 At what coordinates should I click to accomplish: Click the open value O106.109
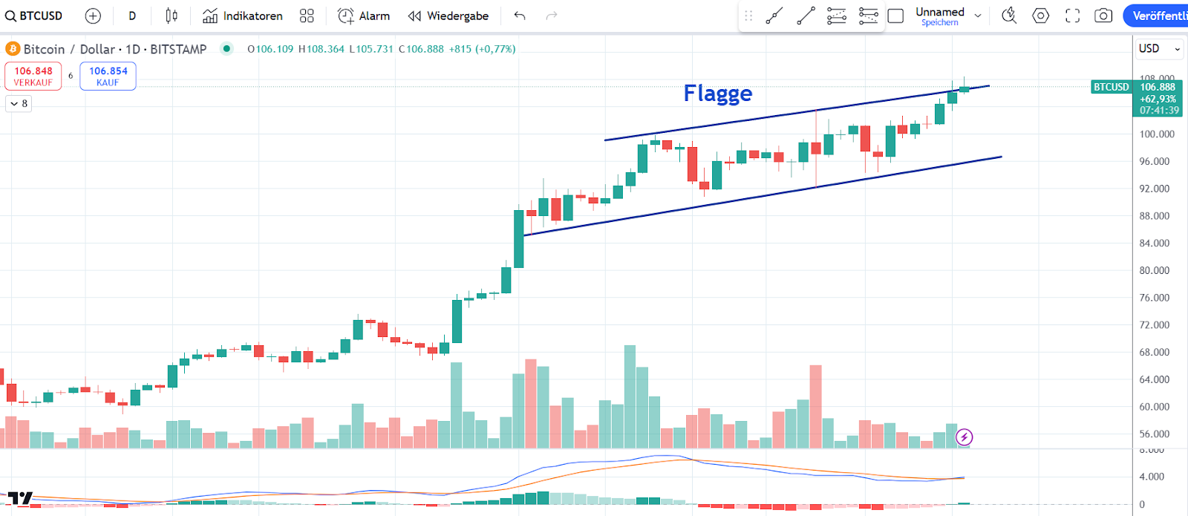(x=270, y=49)
